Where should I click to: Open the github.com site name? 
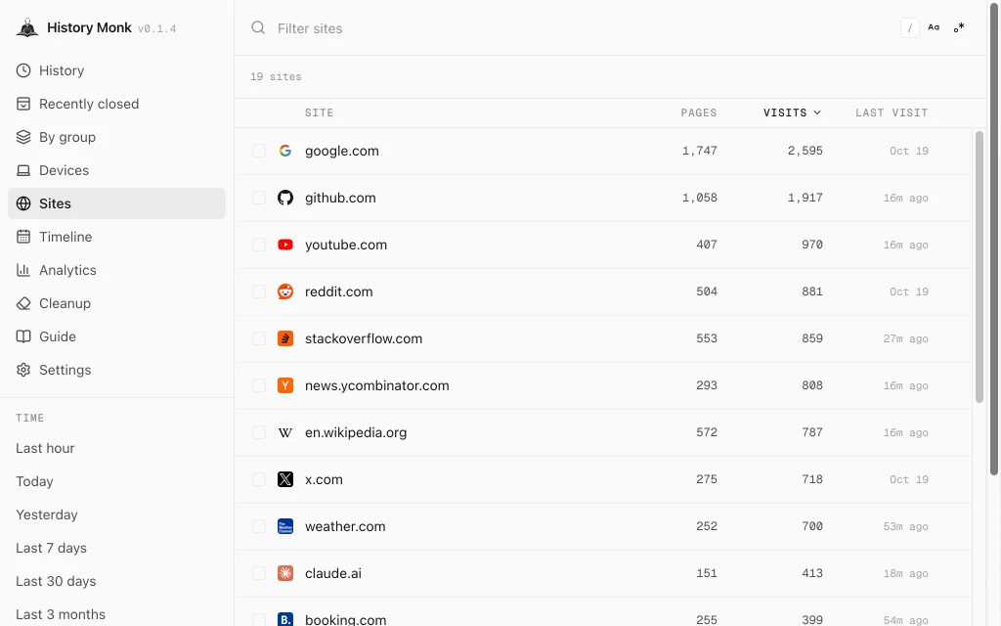point(340,198)
